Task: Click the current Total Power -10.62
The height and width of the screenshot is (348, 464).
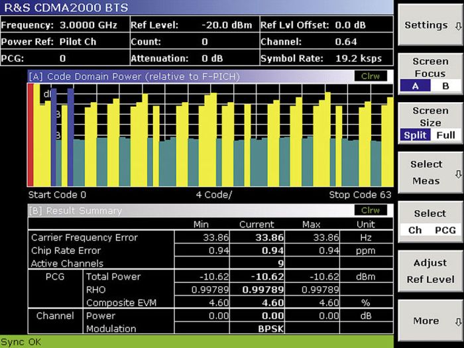Action: click(x=267, y=276)
